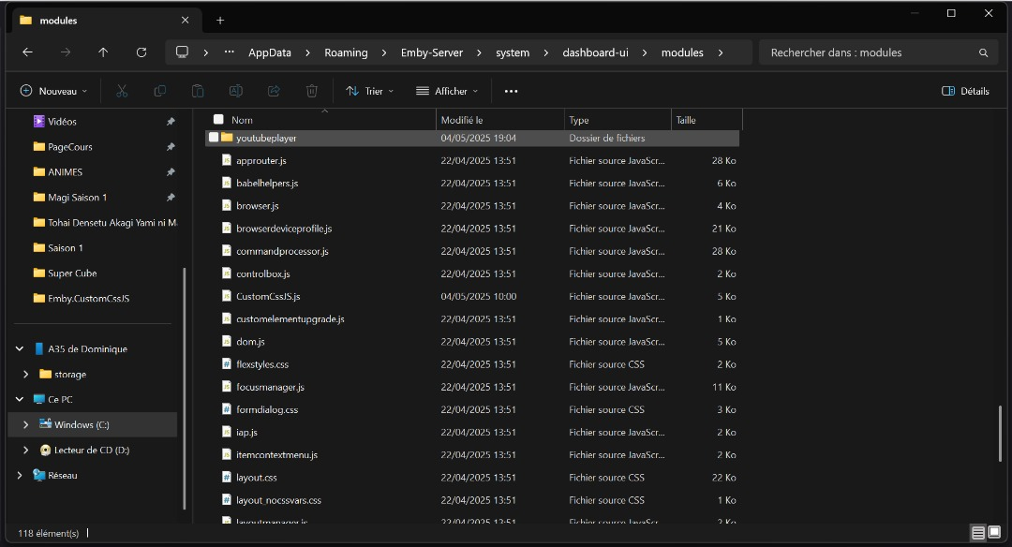Switch to large thumbnails view icon
1012x547 pixels.
[x=995, y=533]
